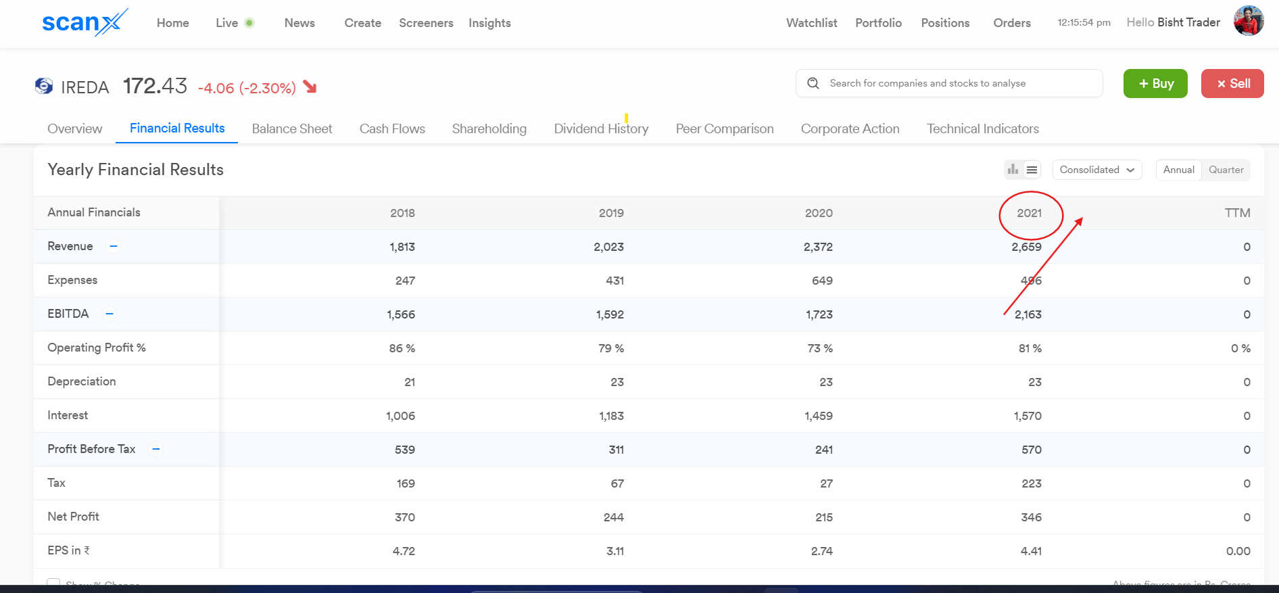Screen dimensions: 1279x593
Task: Click the Tax row label
Action: [x=56, y=483]
